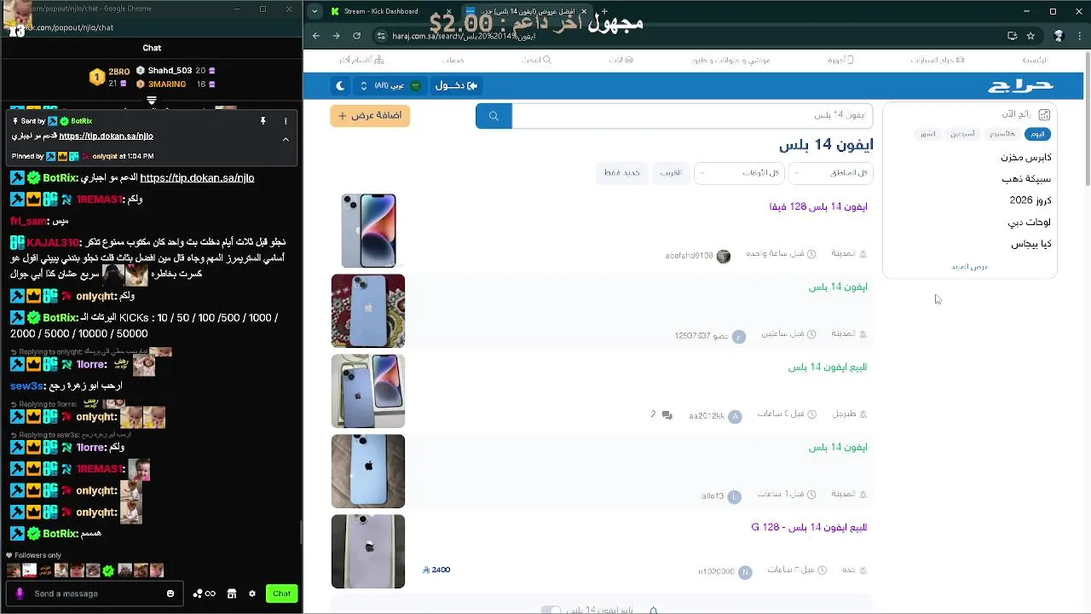Open pinned message three-dot menu

286,121
